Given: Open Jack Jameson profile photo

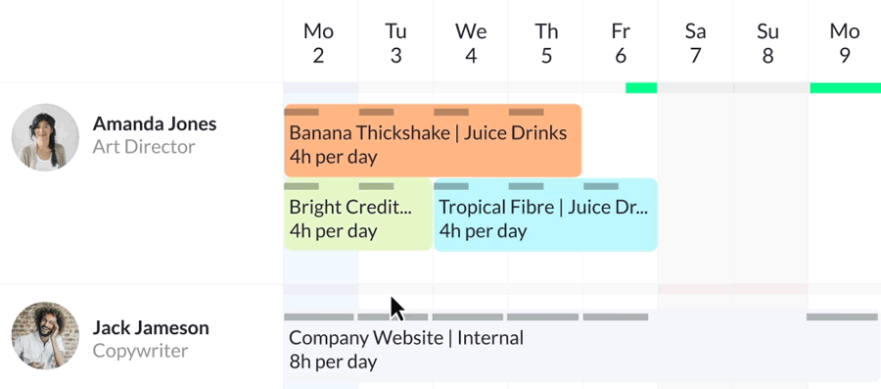Looking at the screenshot, I should pyautogui.click(x=45, y=335).
